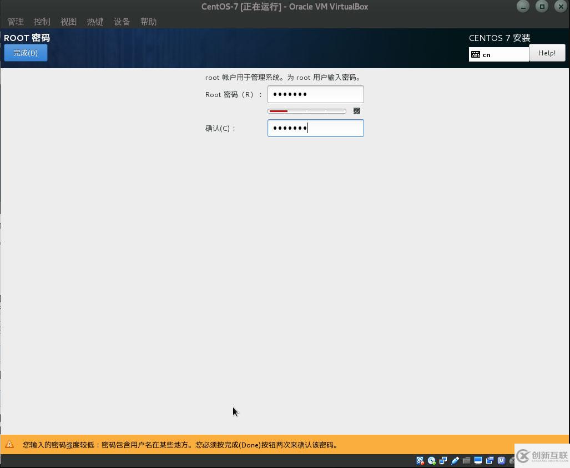Click the 确认(C) label
570x468 pixels.
(x=220, y=128)
